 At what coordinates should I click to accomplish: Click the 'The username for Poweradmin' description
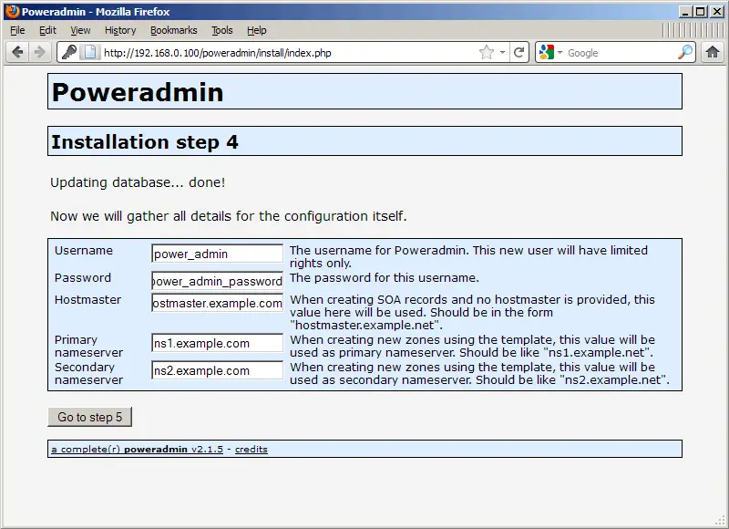(x=468, y=256)
